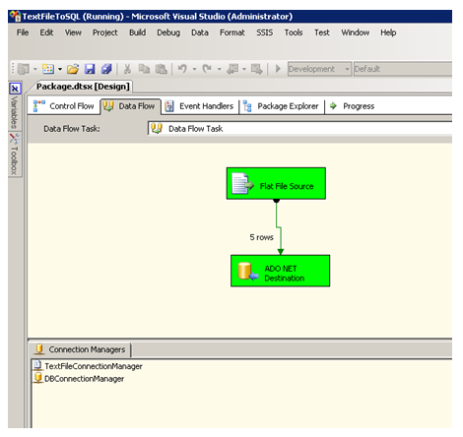Open the Tools menu
The height and width of the screenshot is (437, 463).
(x=294, y=32)
